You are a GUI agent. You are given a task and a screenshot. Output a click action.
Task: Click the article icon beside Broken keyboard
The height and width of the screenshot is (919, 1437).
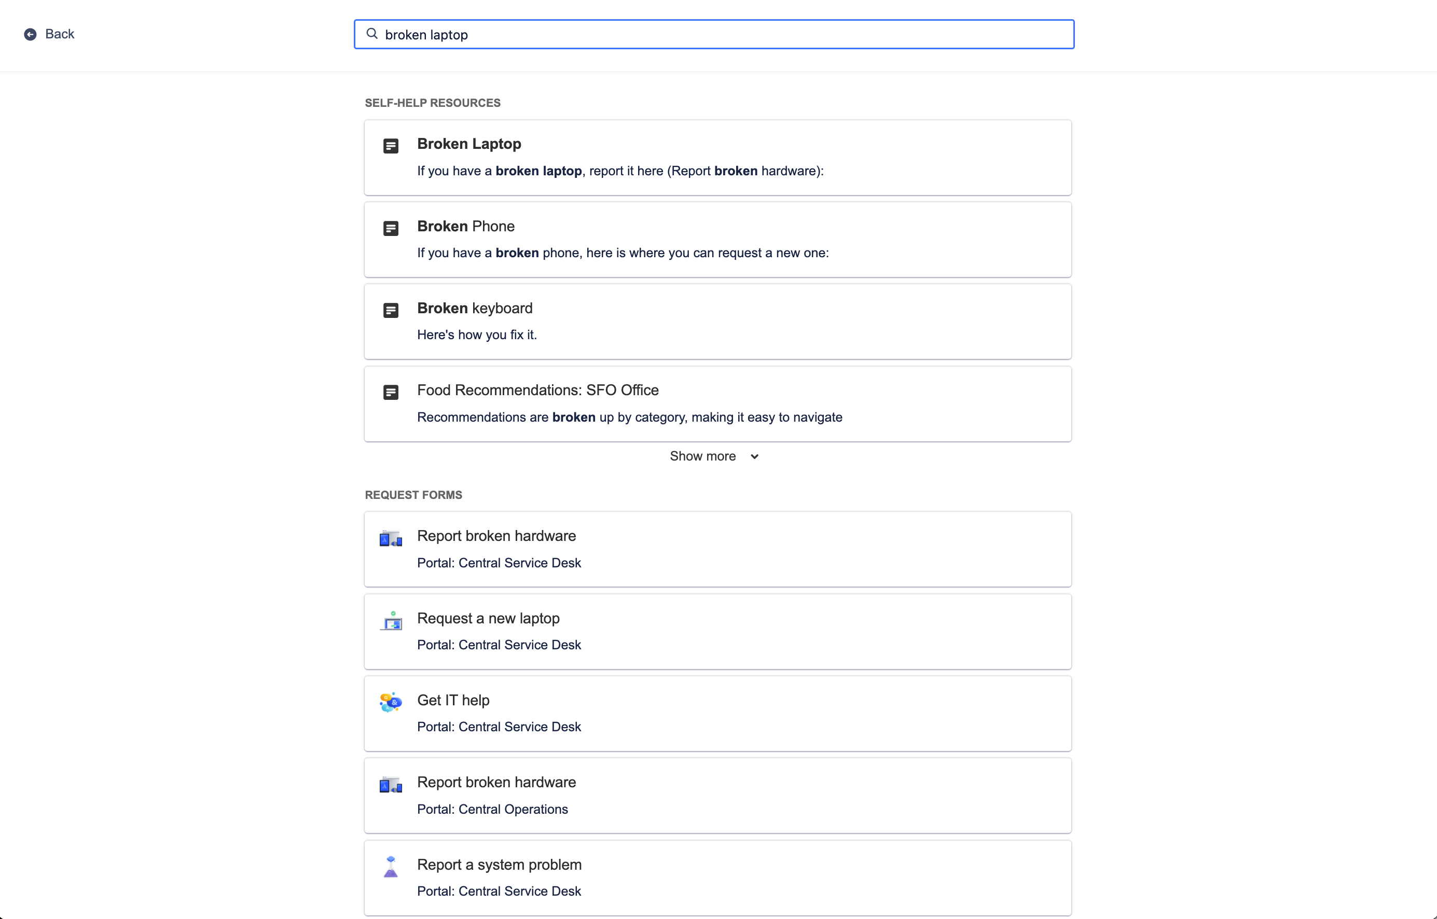[x=391, y=310]
